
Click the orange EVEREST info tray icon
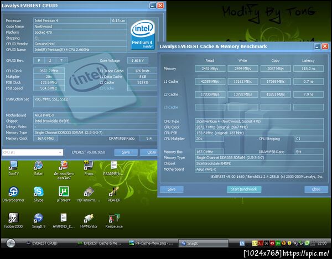coord(284,244)
